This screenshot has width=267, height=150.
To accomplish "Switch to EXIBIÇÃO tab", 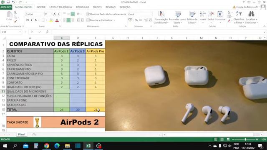I will pos(125,7).
